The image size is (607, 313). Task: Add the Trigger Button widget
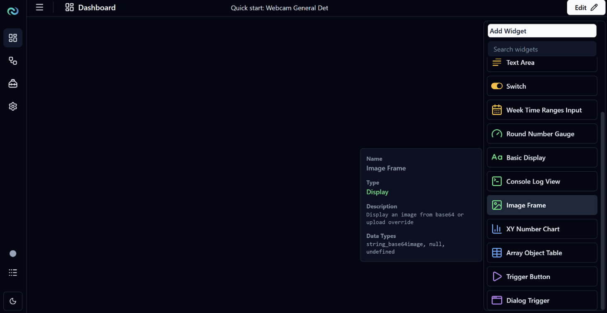coord(542,277)
